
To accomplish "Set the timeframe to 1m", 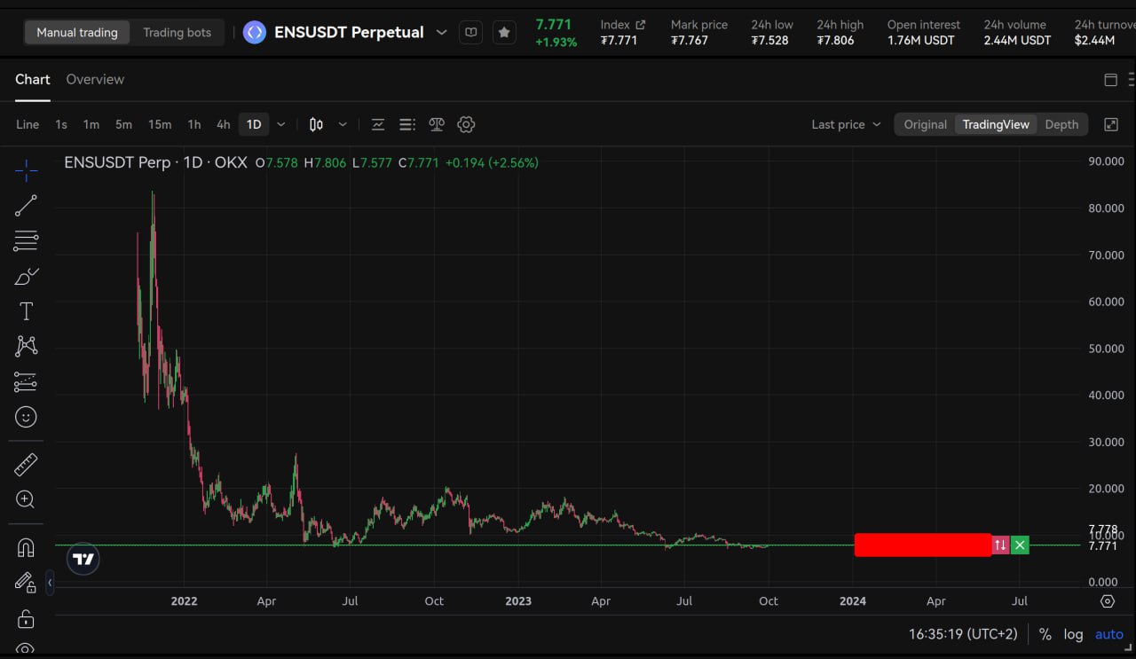I will point(91,124).
